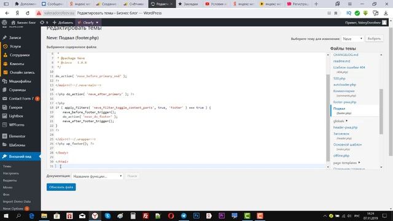This screenshot has height=221, width=393.
Task: Open the Виджеты submenu link
Action: pos(10,180)
